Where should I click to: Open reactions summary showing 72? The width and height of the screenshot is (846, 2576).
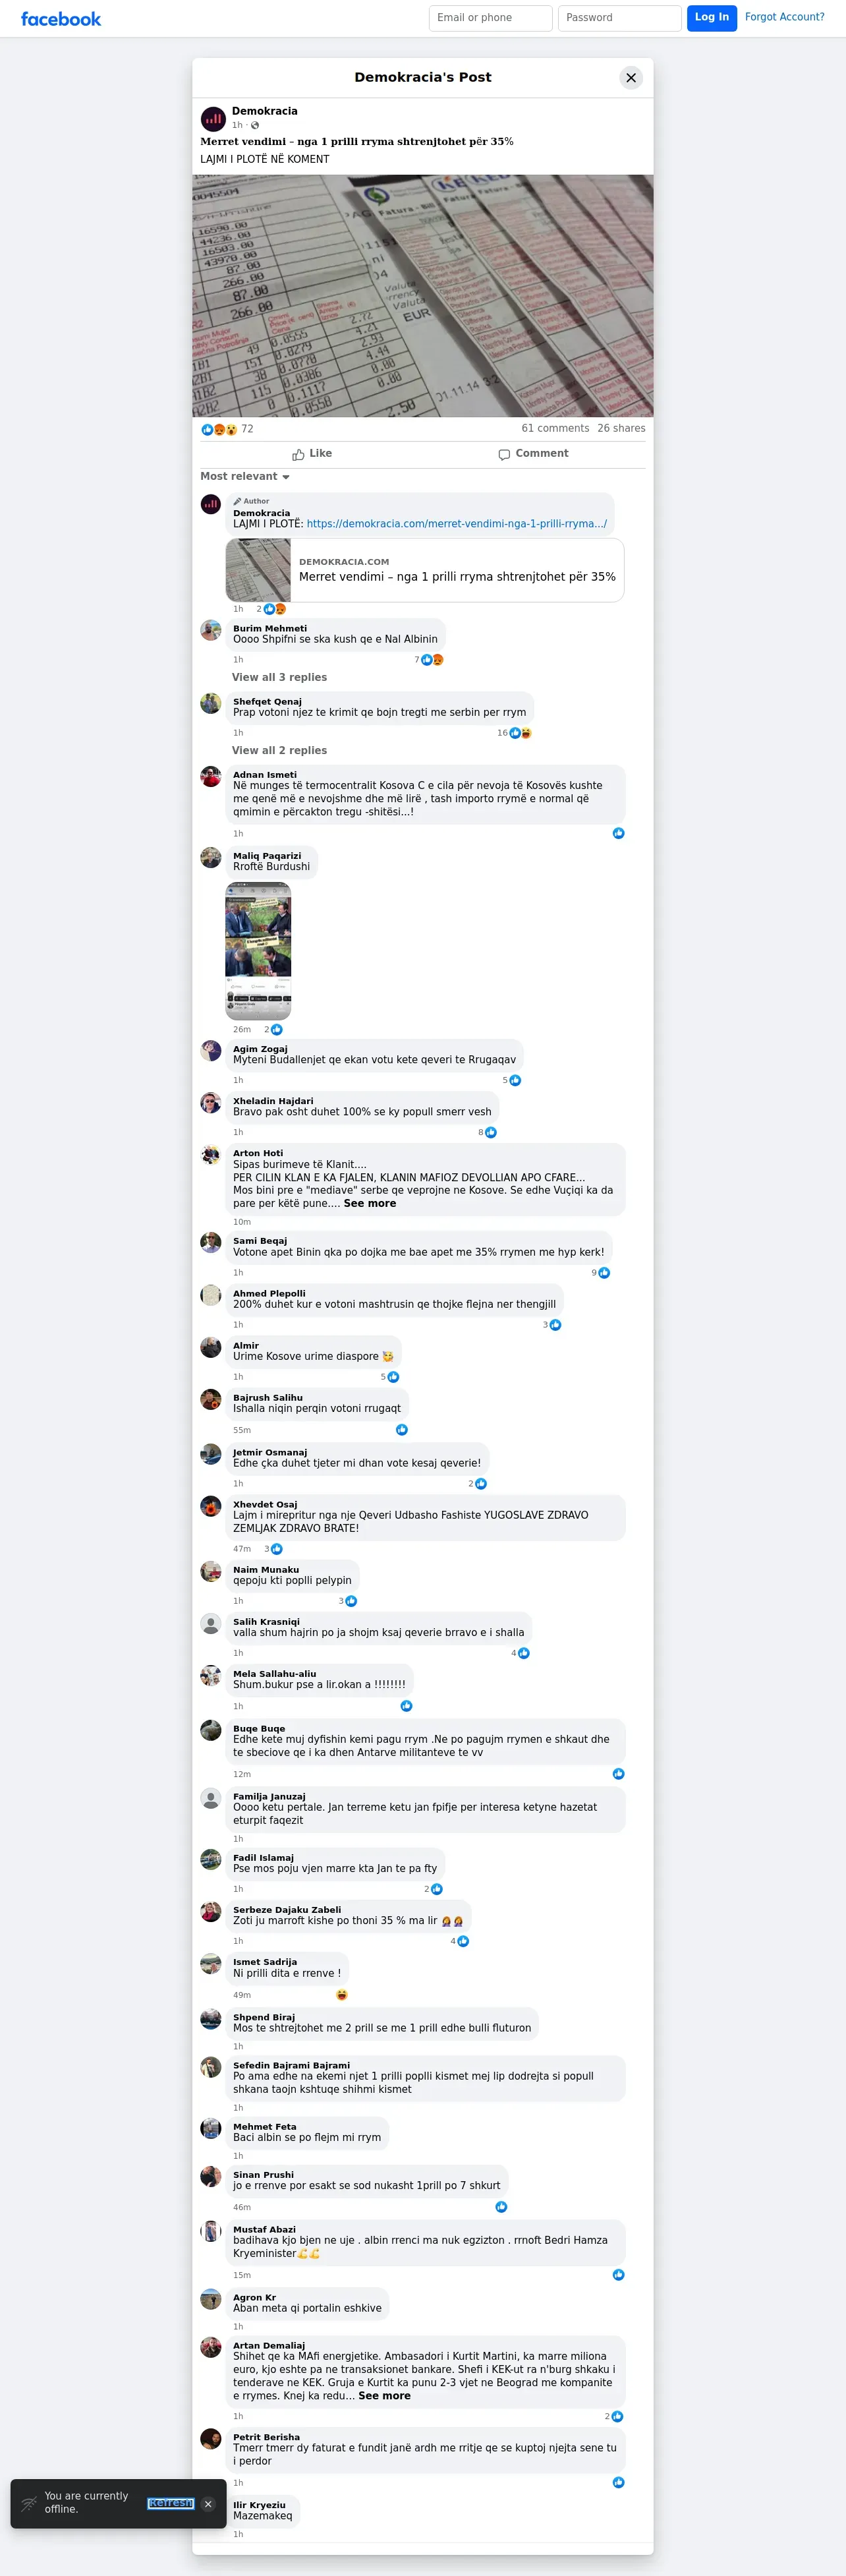pyautogui.click(x=227, y=429)
